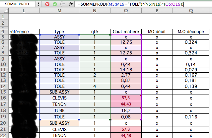Click 0,181 découpe value in row 13
The height and width of the screenshot is (138, 212).
(x=191, y=80)
